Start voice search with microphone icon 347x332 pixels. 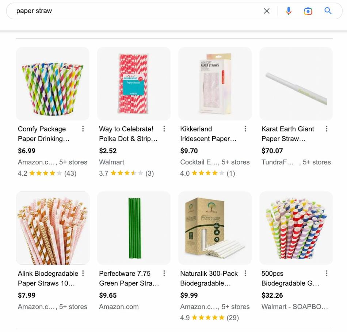click(289, 11)
